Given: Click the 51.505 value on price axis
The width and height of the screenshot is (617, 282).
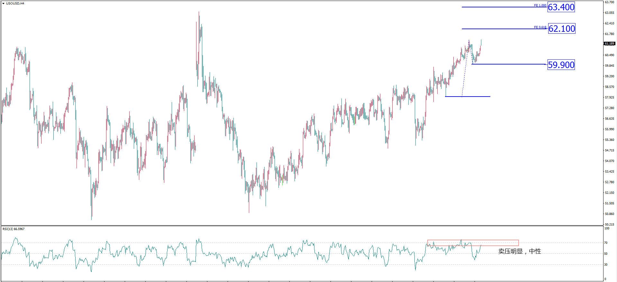Looking at the screenshot, I should [x=610, y=203].
